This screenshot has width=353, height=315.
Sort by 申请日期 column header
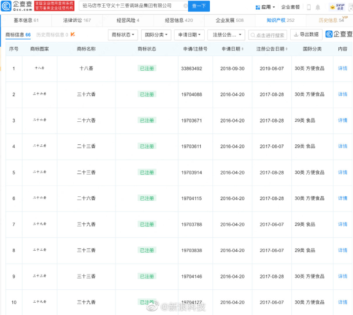click(232, 49)
